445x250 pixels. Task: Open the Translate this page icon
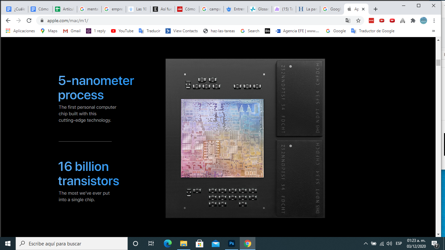pos(348,21)
